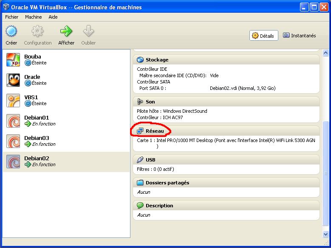Switch to the Instantanés view
The image size is (331, 248).
click(x=299, y=36)
